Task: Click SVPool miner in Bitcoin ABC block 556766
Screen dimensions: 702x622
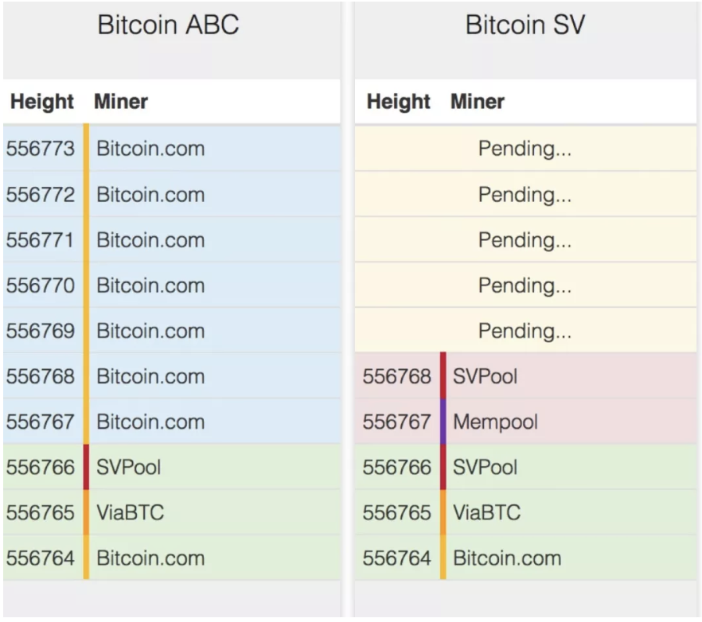Action: pyautogui.click(x=128, y=467)
